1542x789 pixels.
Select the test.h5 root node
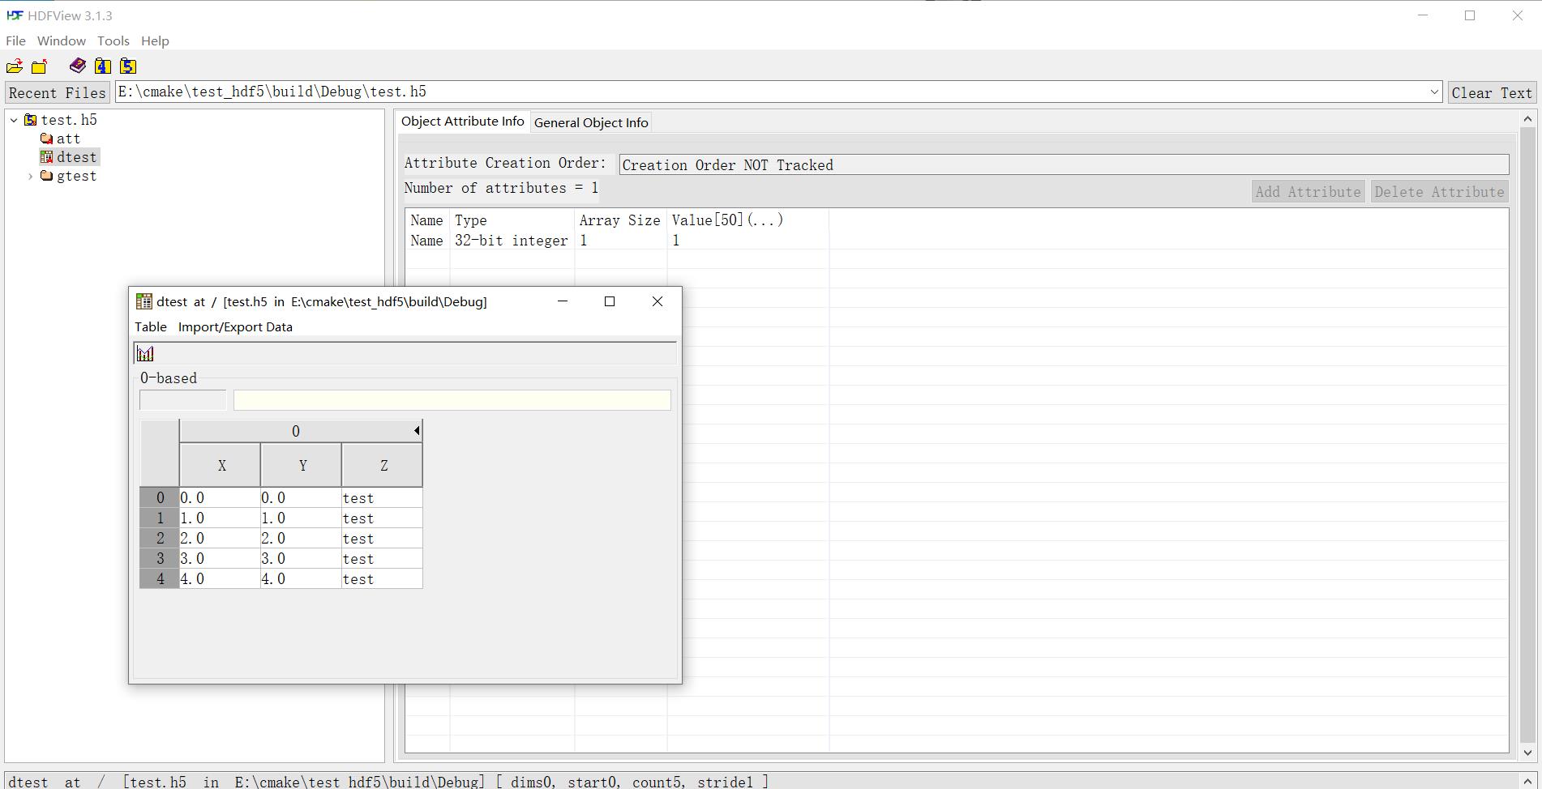click(69, 120)
